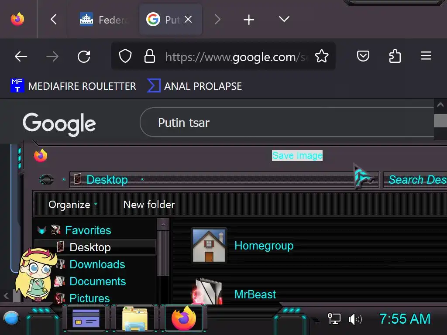Click the navigation pane scrollbar up arrow
Viewport: 447px width, 335px height.
pos(163,224)
